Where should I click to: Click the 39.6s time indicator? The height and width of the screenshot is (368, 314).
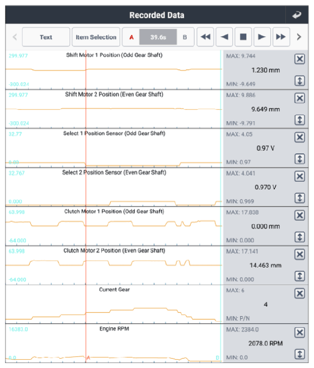pyautogui.click(x=158, y=37)
